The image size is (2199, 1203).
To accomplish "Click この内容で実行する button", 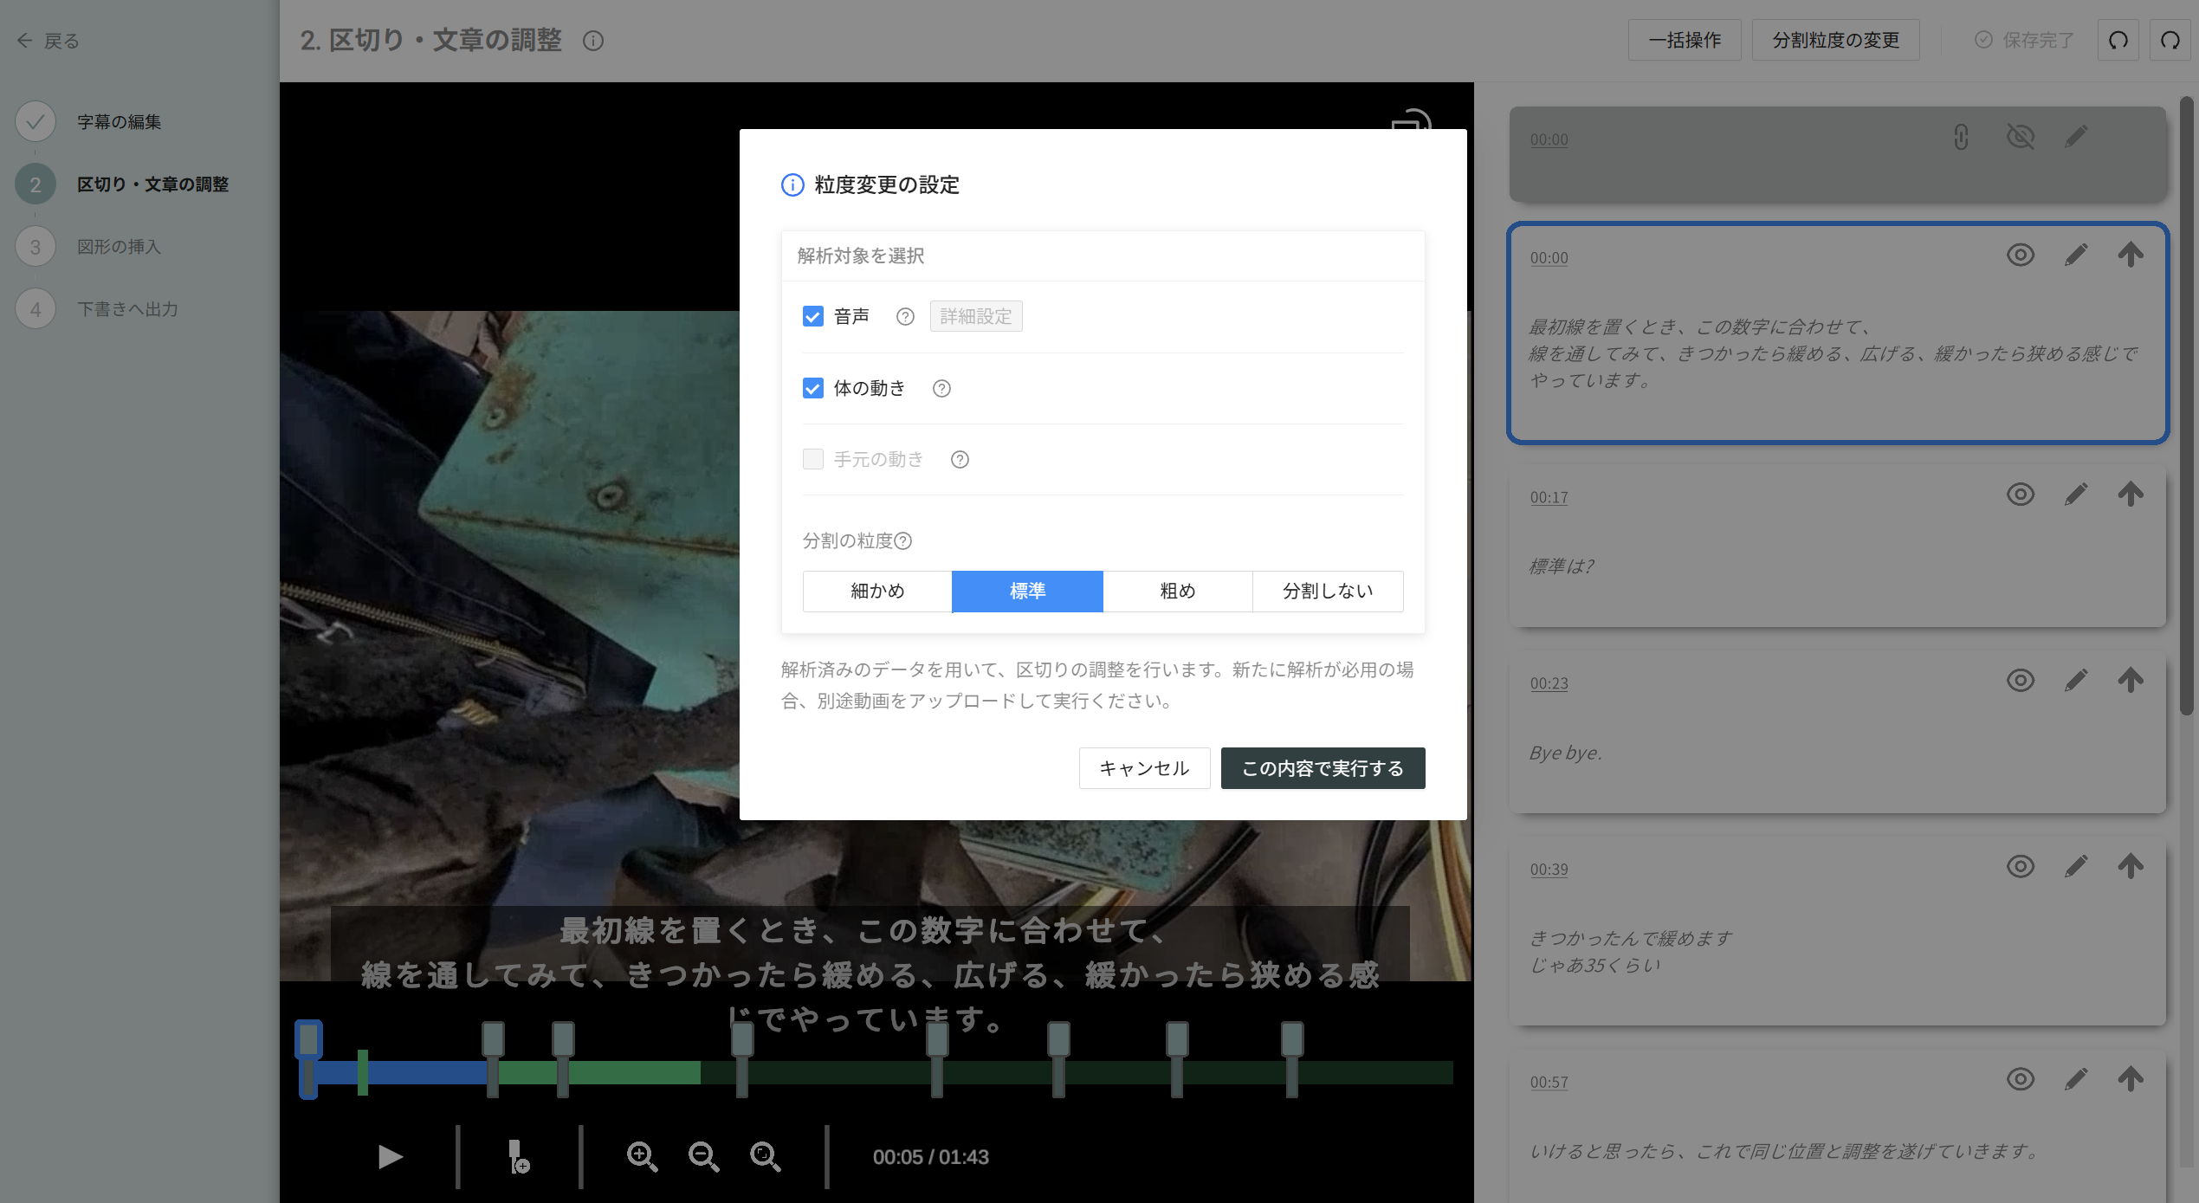I will (1323, 768).
